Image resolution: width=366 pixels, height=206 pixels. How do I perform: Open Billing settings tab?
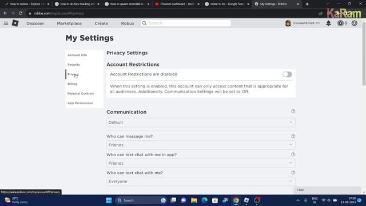tap(73, 84)
